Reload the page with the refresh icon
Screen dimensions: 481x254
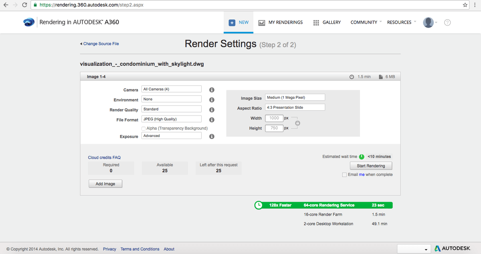pos(25,5)
